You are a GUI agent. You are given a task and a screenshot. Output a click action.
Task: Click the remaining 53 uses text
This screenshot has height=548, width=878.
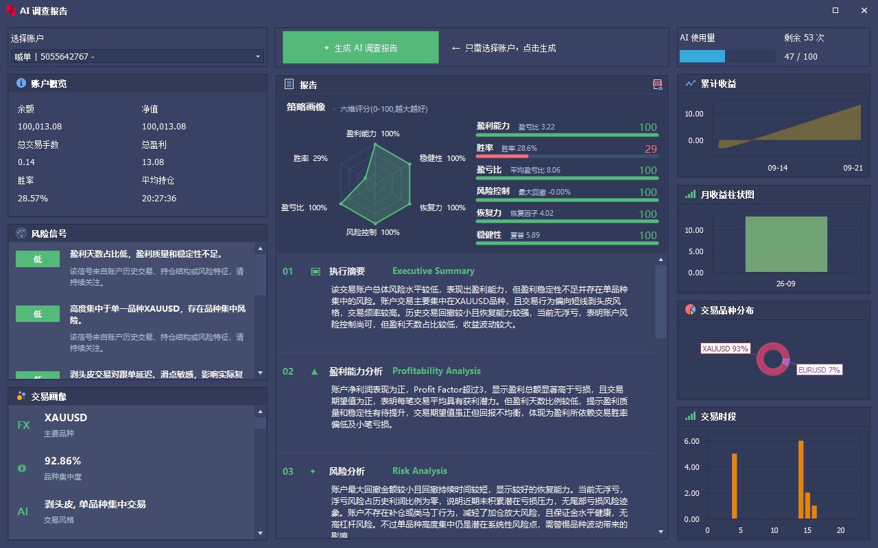(x=805, y=38)
